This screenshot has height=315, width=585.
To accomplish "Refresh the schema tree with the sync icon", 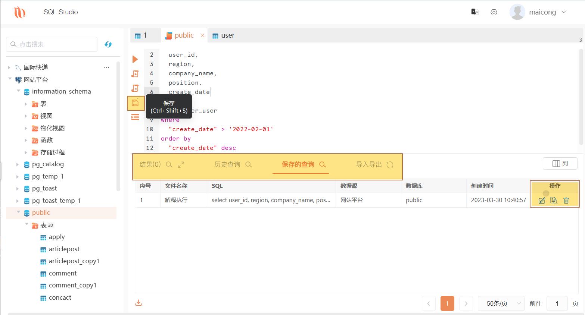I will [x=108, y=44].
